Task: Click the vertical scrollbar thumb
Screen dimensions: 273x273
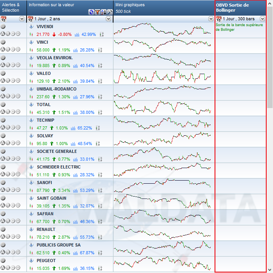Action: point(270,57)
